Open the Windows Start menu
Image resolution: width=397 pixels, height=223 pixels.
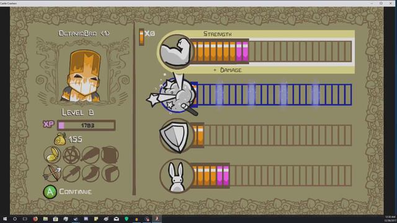click(x=5, y=219)
